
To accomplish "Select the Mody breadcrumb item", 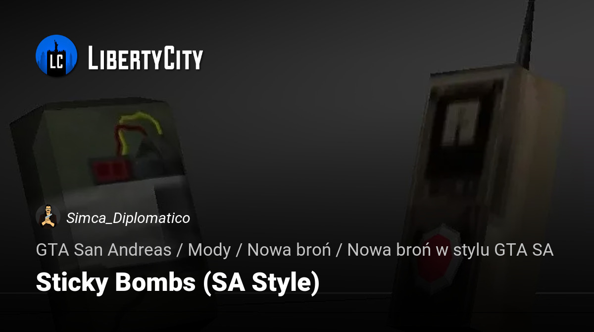I will 209,250.
